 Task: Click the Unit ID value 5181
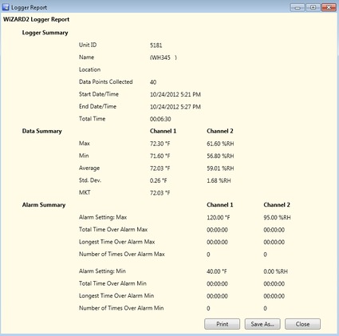156,45
